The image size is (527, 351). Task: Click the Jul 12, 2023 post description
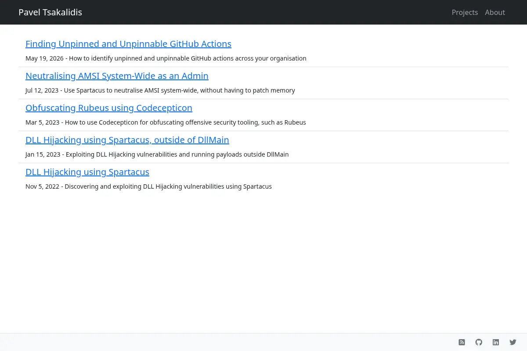(160, 90)
